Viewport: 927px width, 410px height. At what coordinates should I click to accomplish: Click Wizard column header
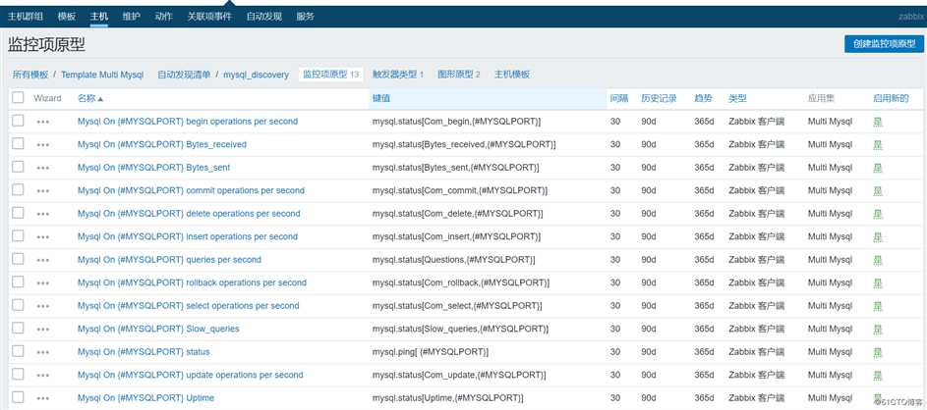point(47,98)
